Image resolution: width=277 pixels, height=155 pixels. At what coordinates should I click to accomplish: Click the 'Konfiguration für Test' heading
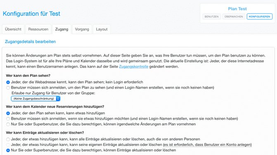tap(31, 14)
